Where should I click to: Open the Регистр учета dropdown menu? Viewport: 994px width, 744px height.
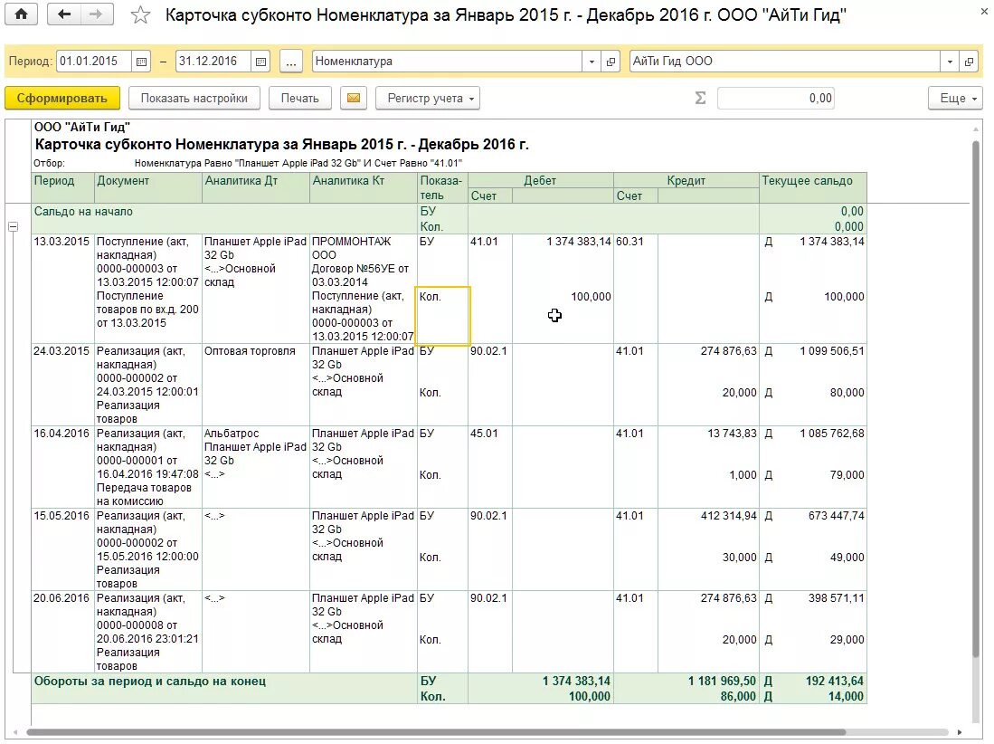coord(427,99)
